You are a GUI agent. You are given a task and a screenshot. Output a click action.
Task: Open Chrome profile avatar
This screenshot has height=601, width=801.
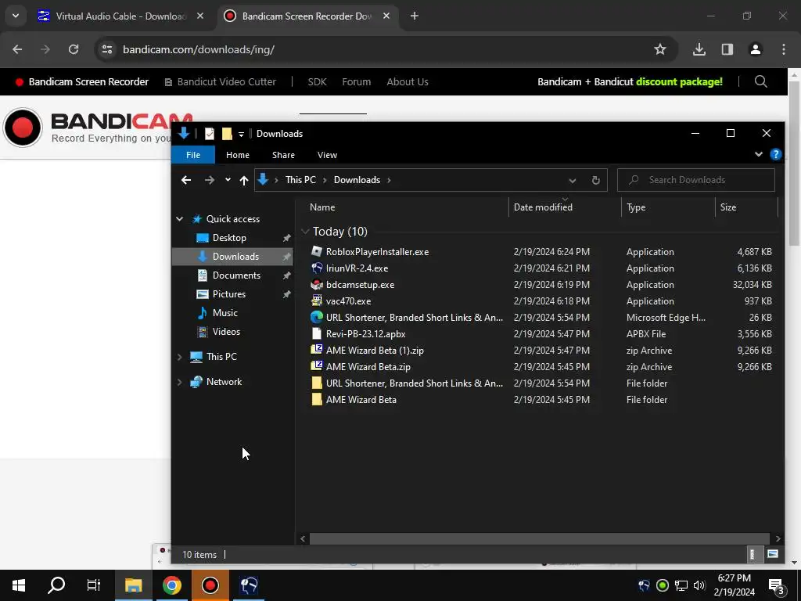coord(755,49)
